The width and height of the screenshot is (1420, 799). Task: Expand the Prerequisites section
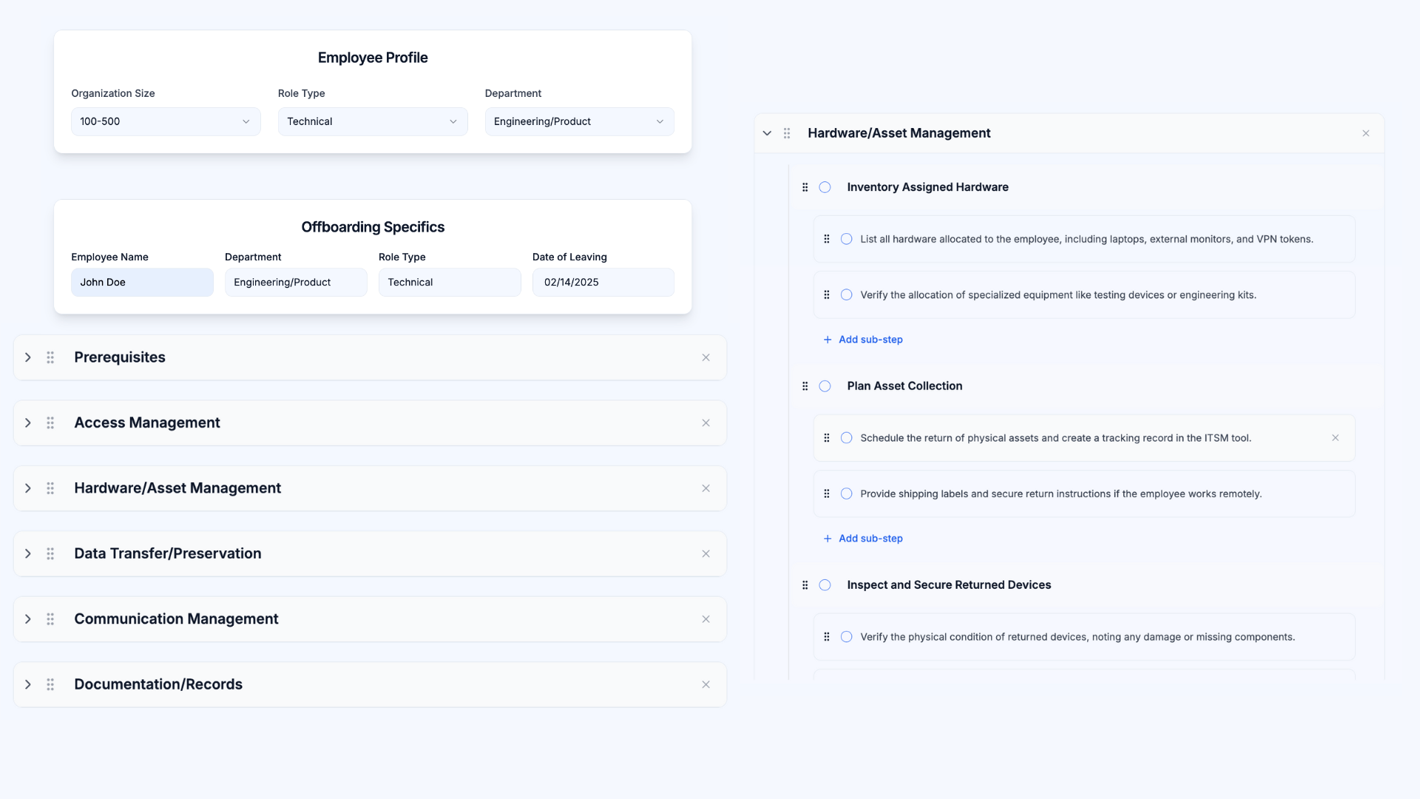(28, 357)
